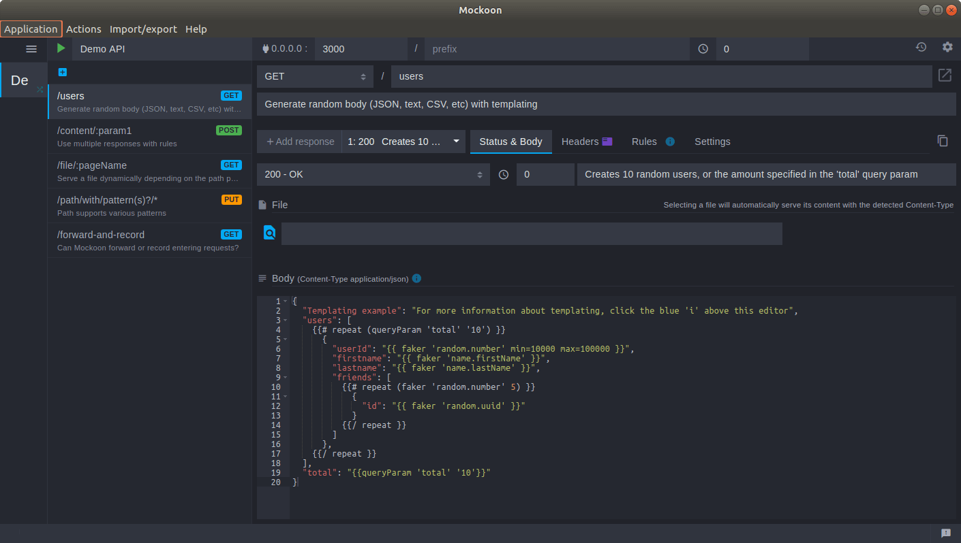
Task: Browse for response file icon
Action: click(269, 233)
